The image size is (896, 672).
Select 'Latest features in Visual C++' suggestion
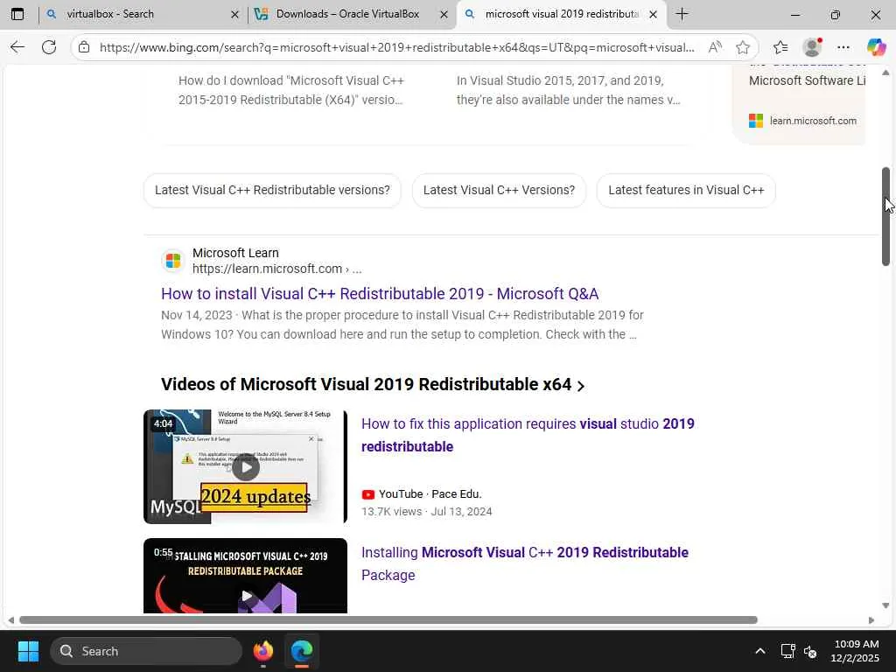pyautogui.click(x=686, y=190)
